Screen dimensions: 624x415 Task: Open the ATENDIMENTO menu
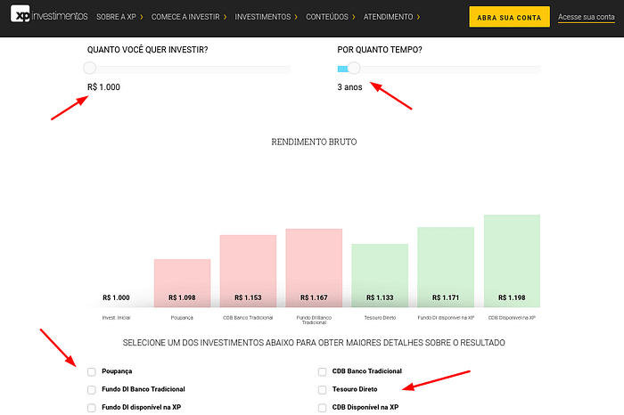coord(391,17)
